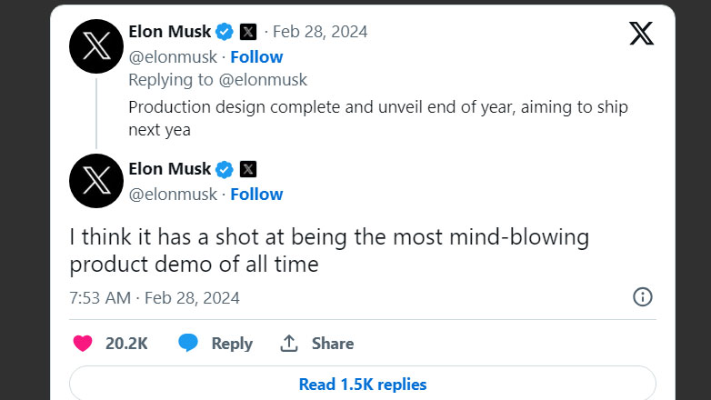Click the blue reply bubble icon
The image size is (711, 400).
(188, 344)
